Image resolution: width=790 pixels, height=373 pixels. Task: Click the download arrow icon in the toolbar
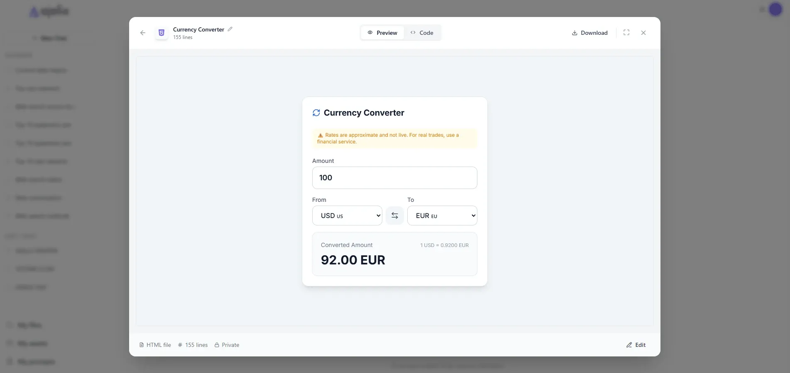click(574, 33)
